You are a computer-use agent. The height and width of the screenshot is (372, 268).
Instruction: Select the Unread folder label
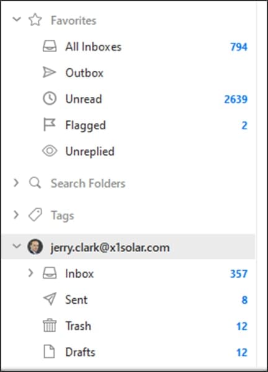coord(84,99)
